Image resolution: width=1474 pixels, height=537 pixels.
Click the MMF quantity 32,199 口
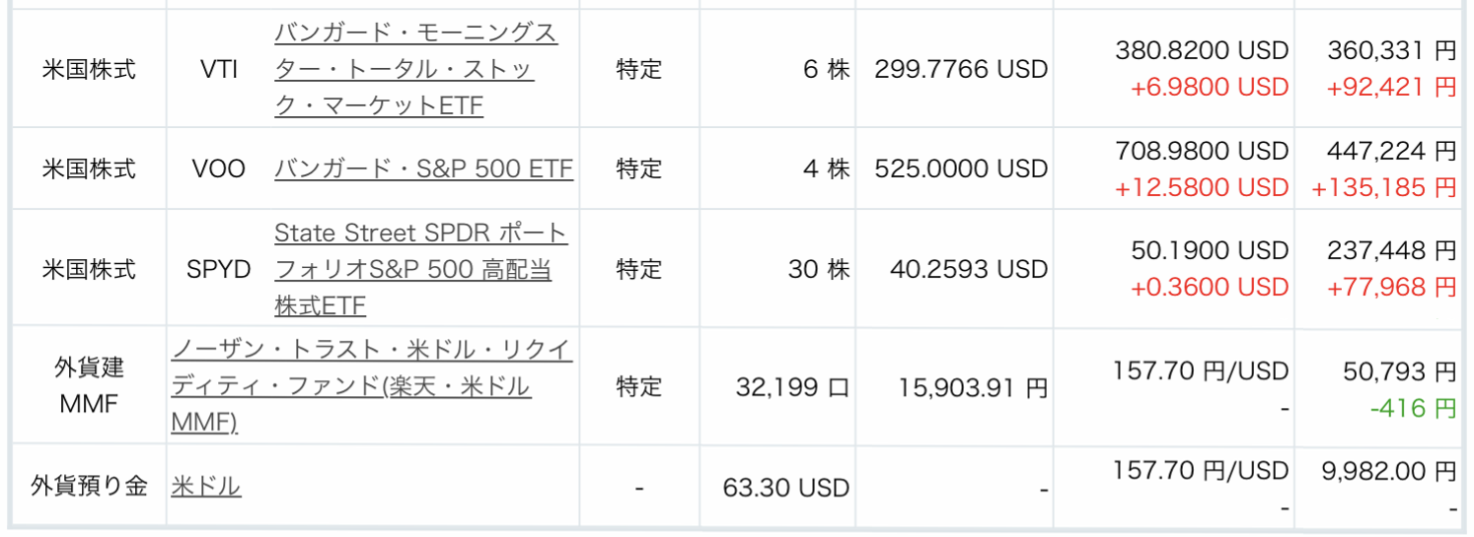coord(792,387)
